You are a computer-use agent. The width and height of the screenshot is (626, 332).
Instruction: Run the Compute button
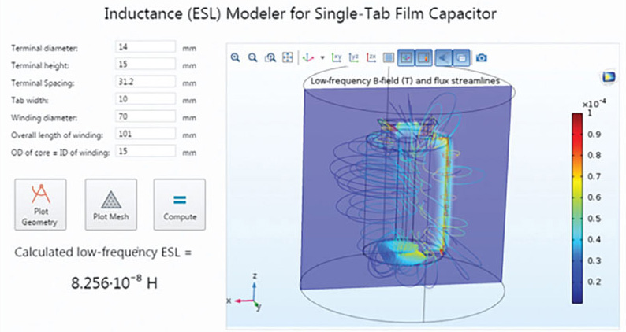(180, 205)
